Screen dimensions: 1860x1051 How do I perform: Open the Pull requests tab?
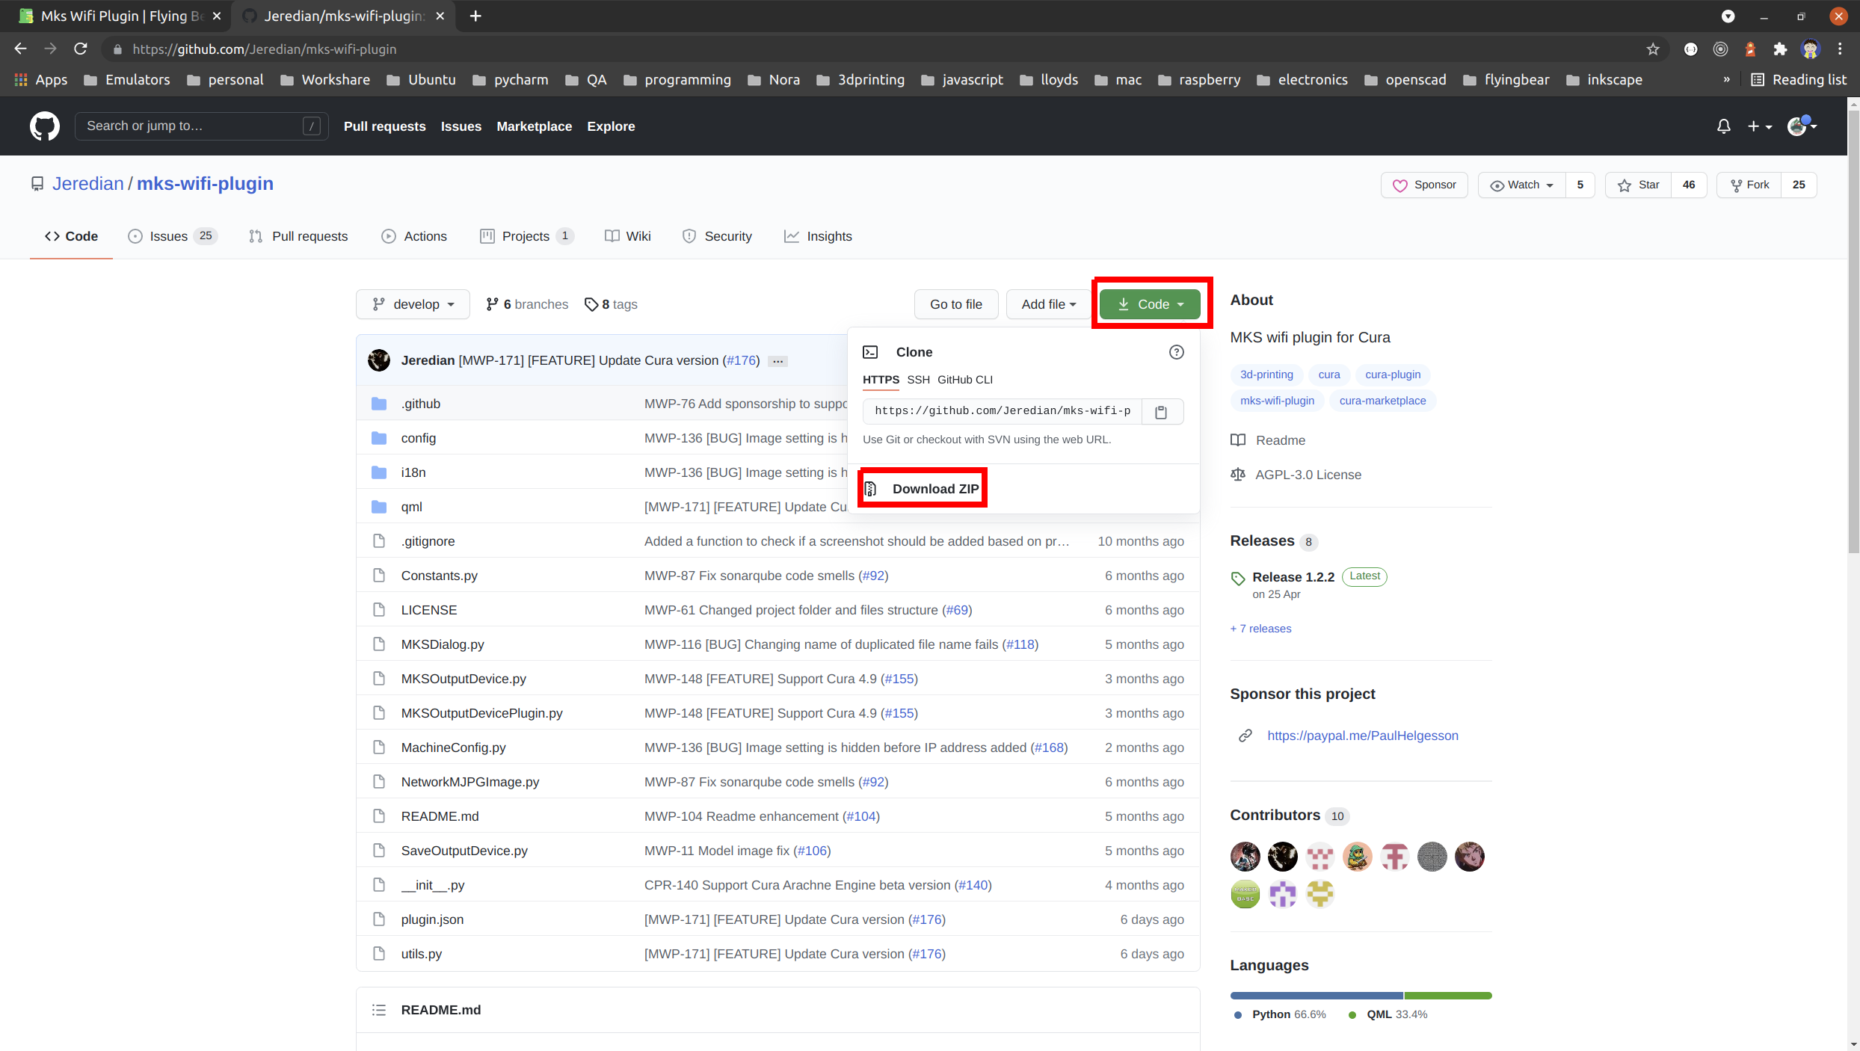pos(308,235)
